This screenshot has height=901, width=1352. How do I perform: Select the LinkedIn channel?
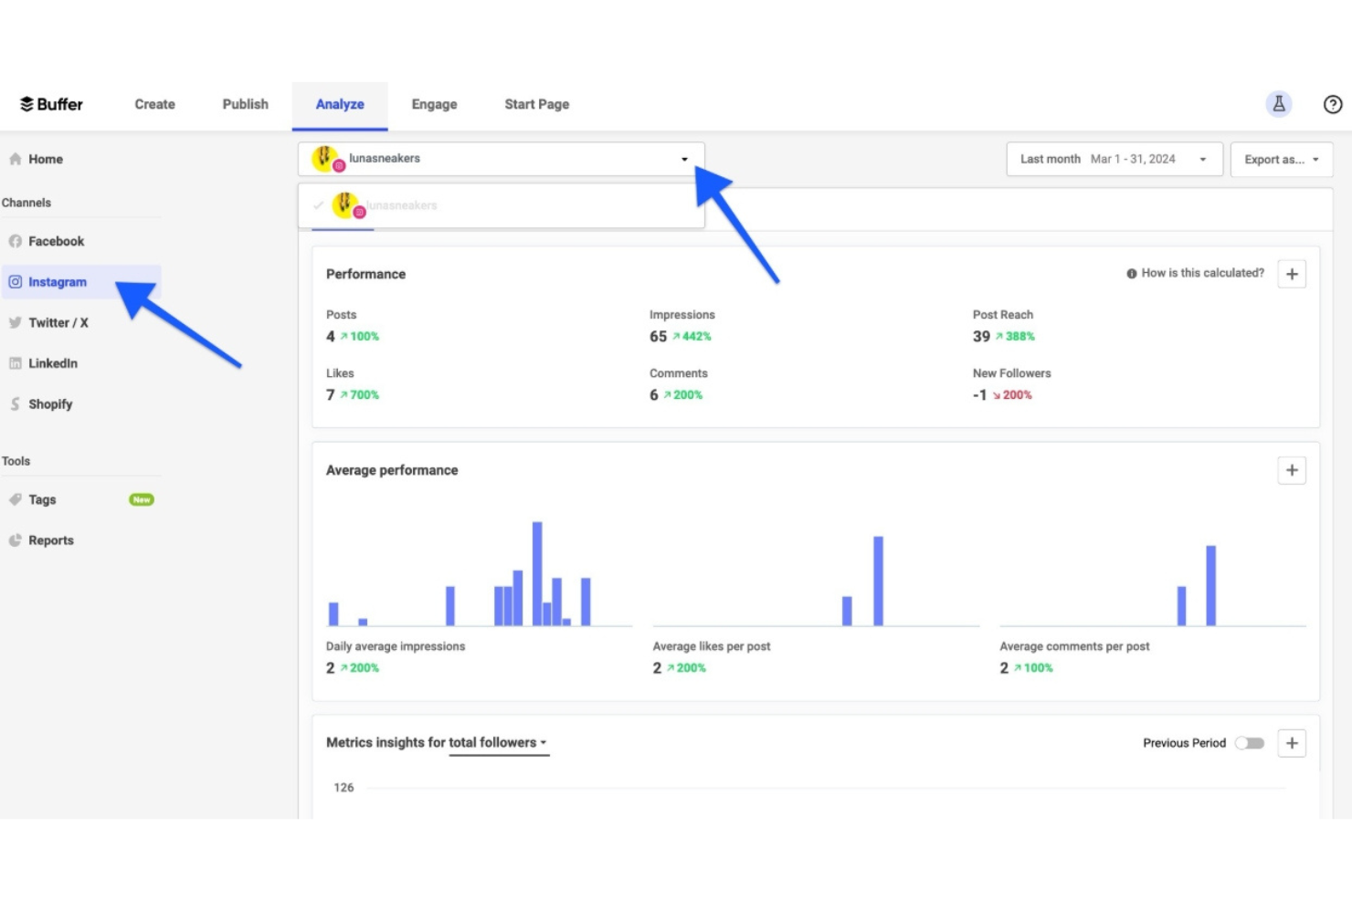point(53,363)
